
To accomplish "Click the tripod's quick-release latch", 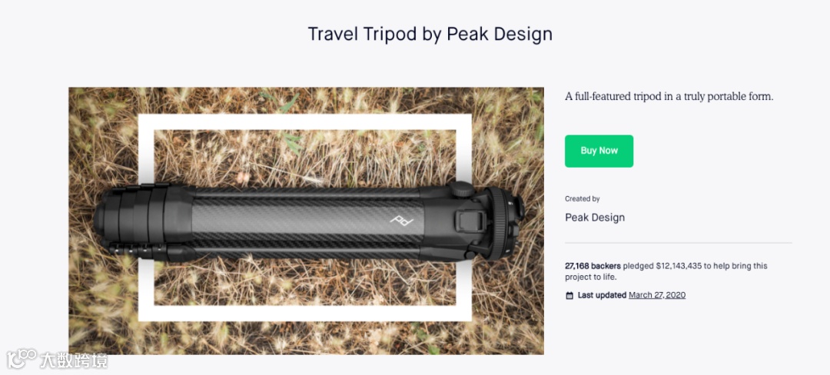I will 465,221.
